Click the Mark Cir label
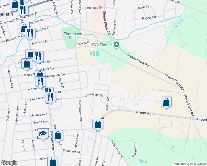Image resolution: width=207 pixels, height=166 pixels. (x=144, y=7)
